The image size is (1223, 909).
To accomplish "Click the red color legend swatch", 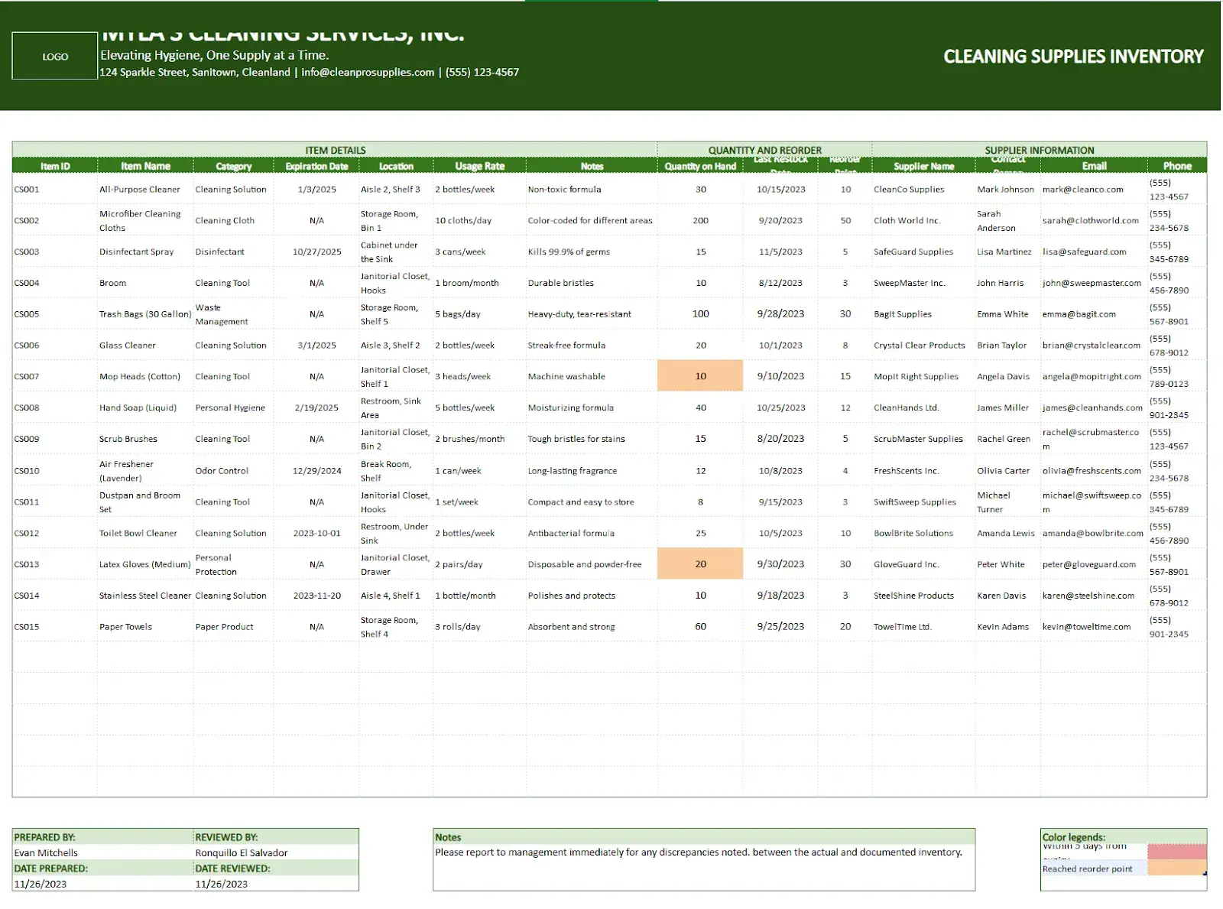I will [x=1176, y=852].
